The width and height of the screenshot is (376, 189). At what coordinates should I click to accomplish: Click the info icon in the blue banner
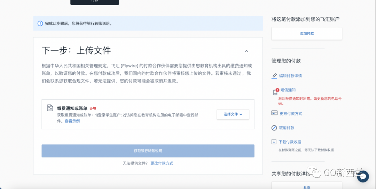[x=40, y=23]
